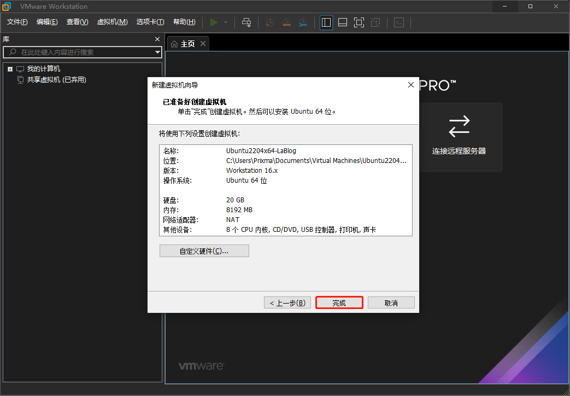Click the 已准备好创建虚拟机 heading
Viewport: 570px width, 396px height.
pyautogui.click(x=195, y=102)
